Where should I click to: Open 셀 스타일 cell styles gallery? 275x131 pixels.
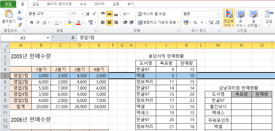point(253,18)
